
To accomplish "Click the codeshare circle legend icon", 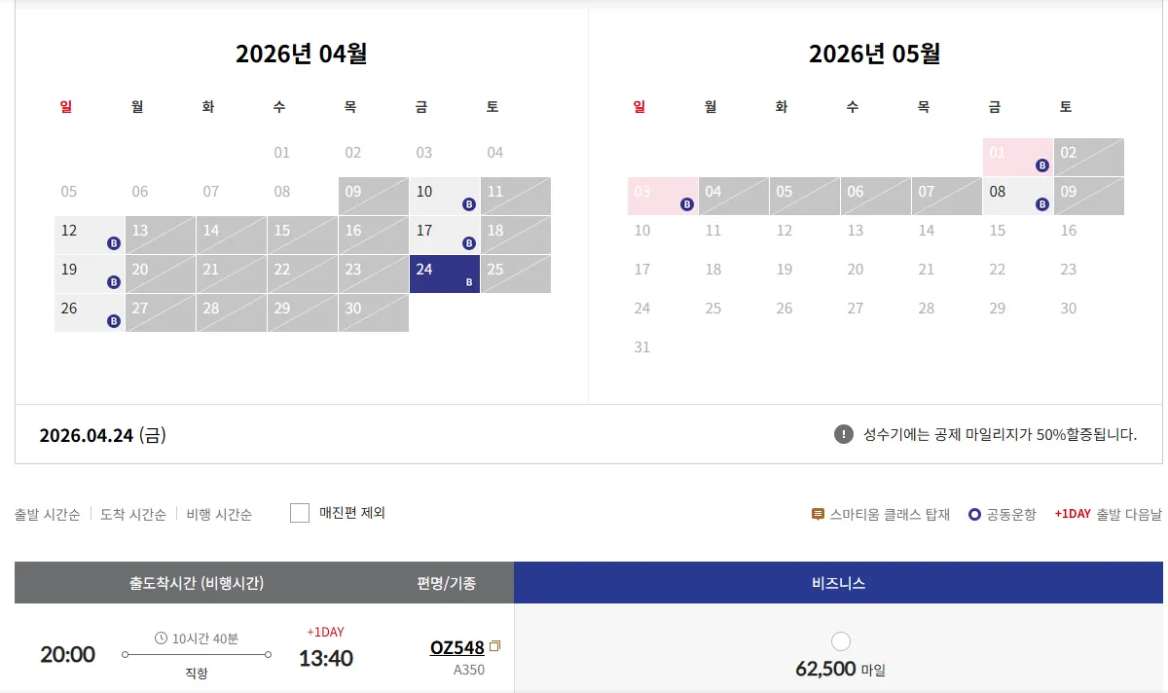I will pyautogui.click(x=974, y=514).
